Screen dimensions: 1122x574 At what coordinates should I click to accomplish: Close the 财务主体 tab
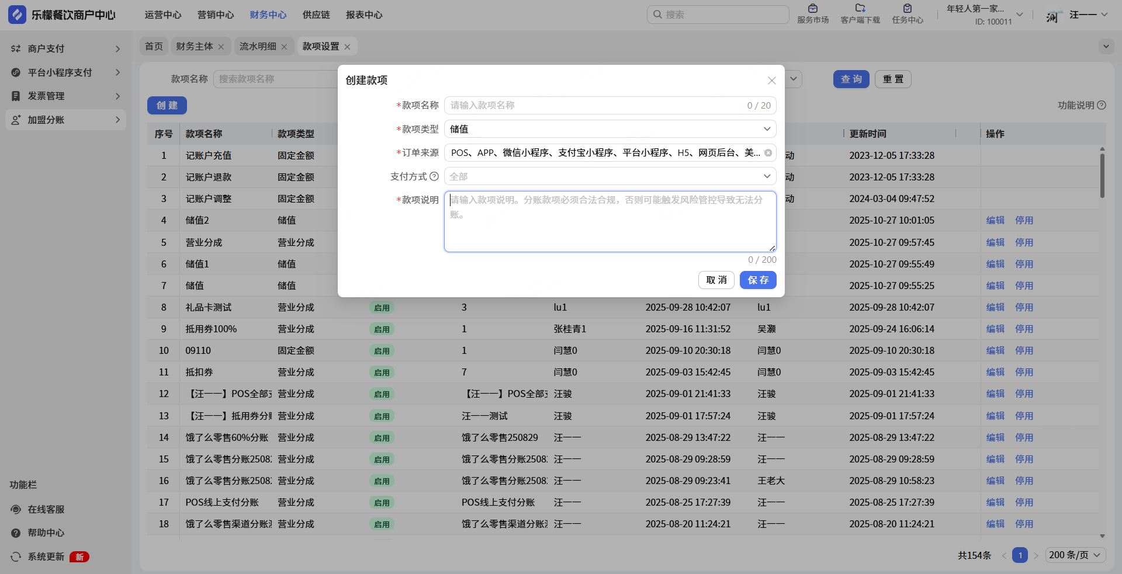coord(221,47)
